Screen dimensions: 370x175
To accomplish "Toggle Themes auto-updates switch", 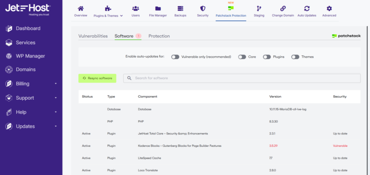I will (295, 57).
